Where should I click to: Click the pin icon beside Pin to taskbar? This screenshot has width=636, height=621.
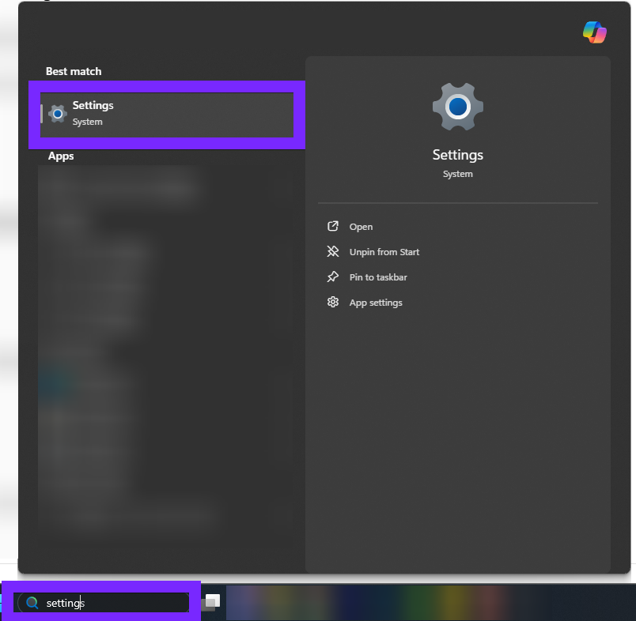332,277
